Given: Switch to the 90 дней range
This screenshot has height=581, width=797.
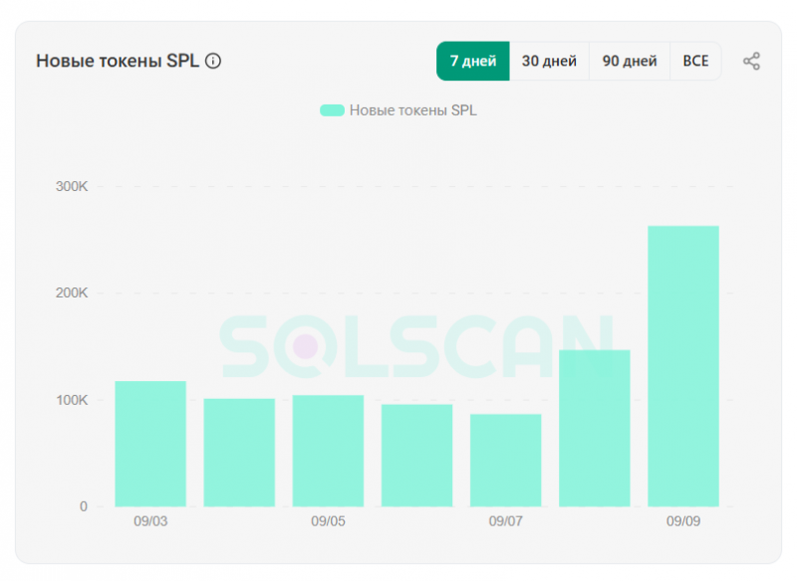Looking at the screenshot, I should [630, 61].
